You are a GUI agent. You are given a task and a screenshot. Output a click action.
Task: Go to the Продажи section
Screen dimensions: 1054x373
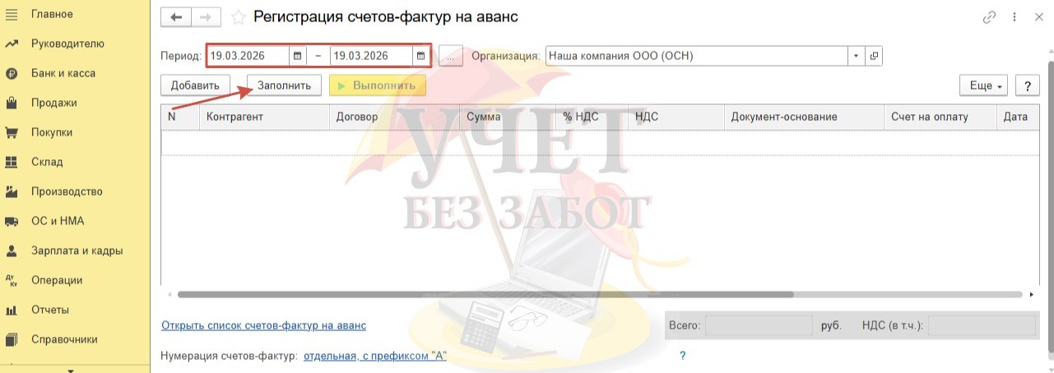(x=54, y=103)
